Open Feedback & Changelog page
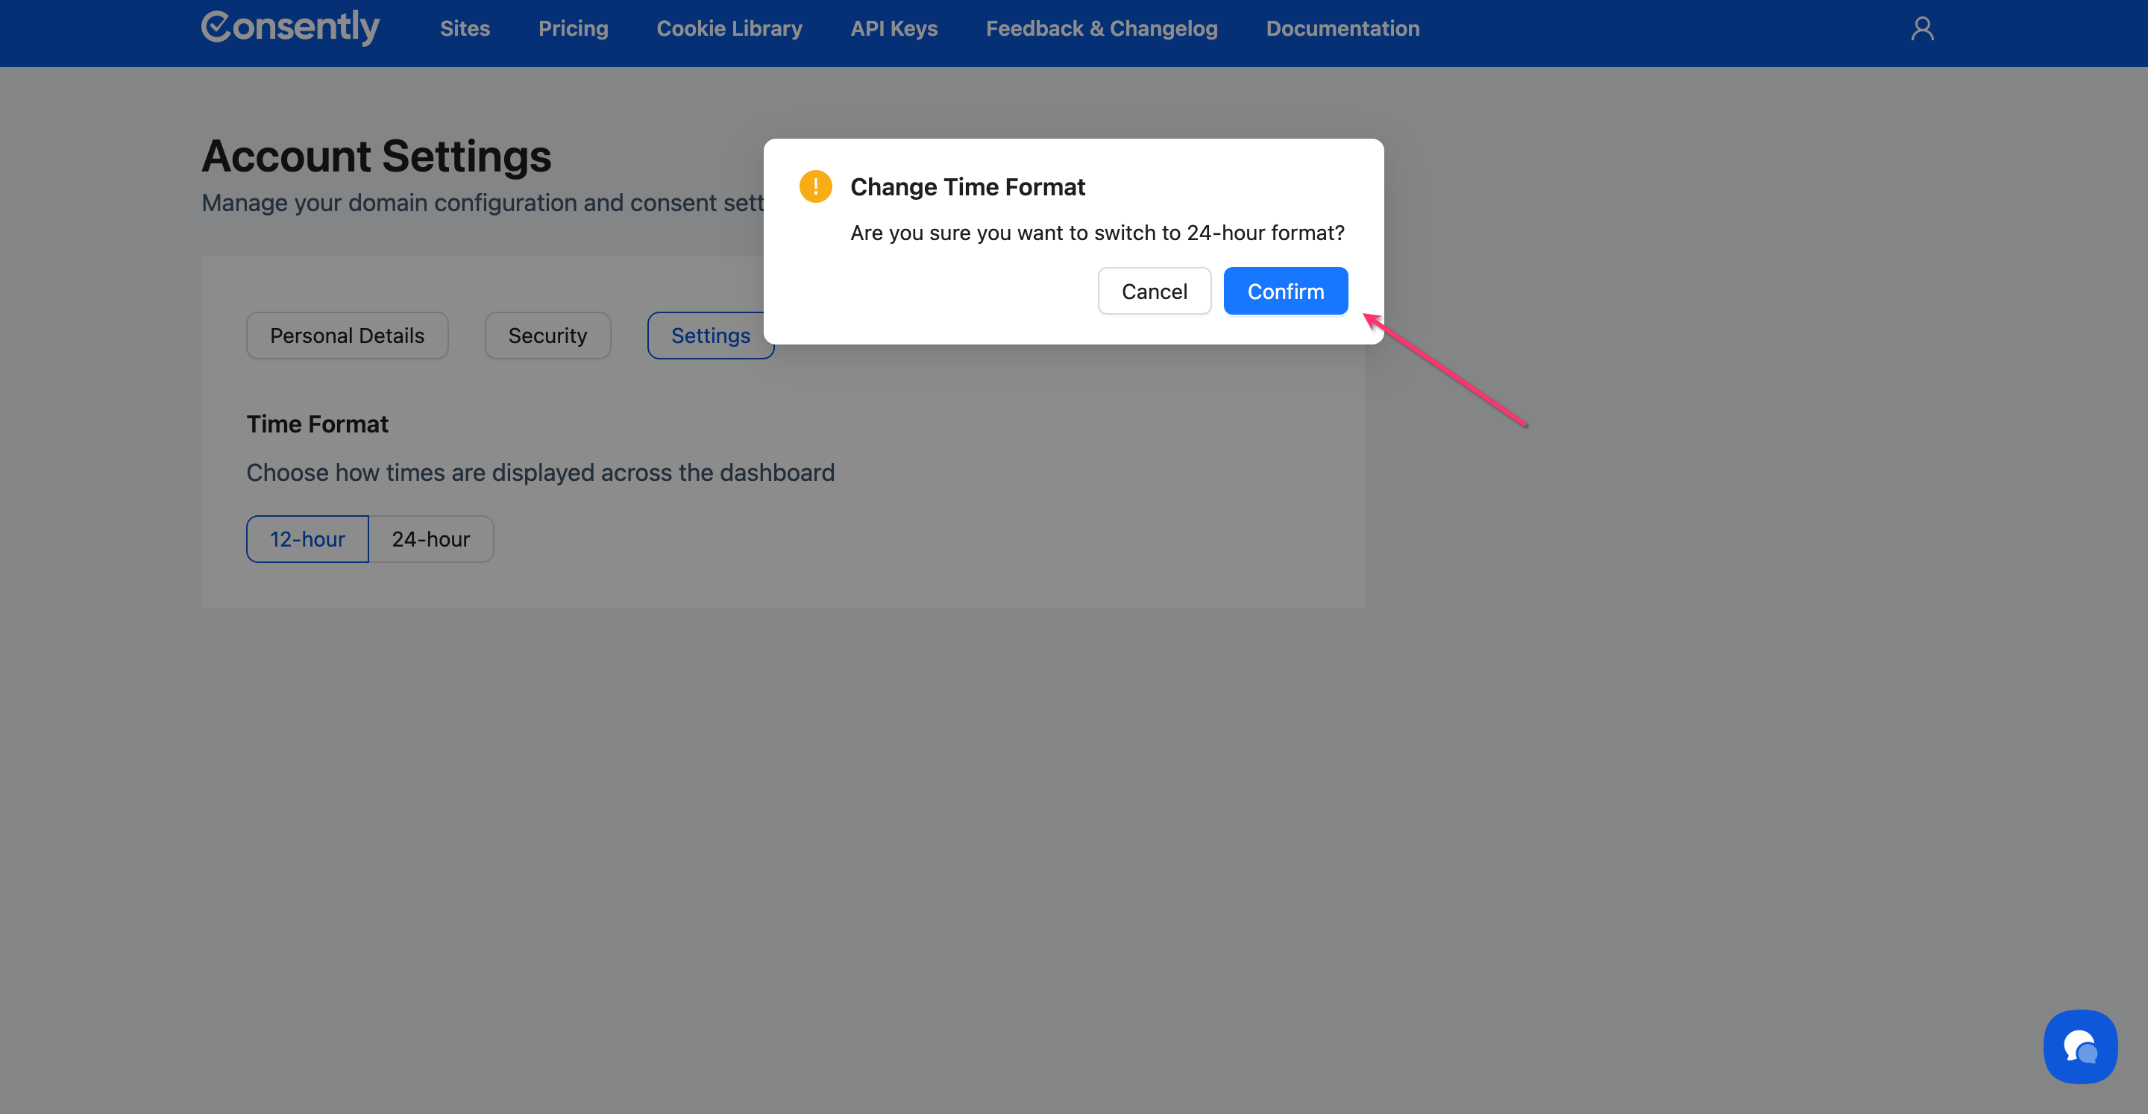The height and width of the screenshot is (1114, 2148). click(1101, 29)
